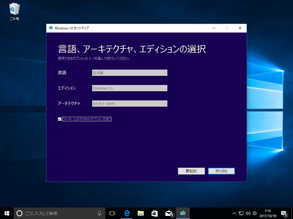This screenshot has height=219, width=293.
Task: Open the Action Center notifications icon
Action: coord(284,213)
